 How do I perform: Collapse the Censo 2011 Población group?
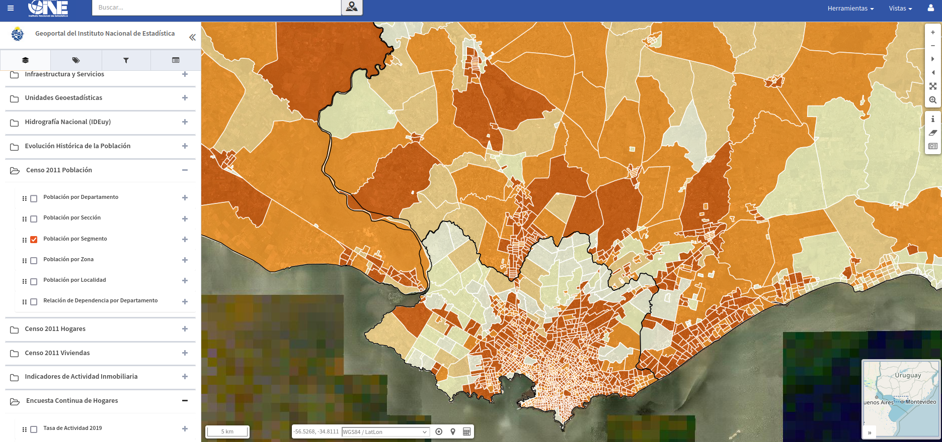185,170
